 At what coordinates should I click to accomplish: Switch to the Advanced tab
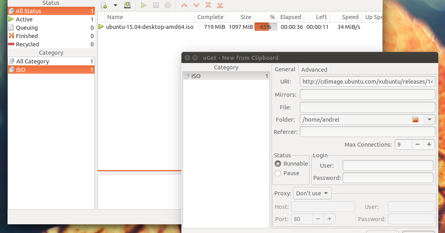314,69
